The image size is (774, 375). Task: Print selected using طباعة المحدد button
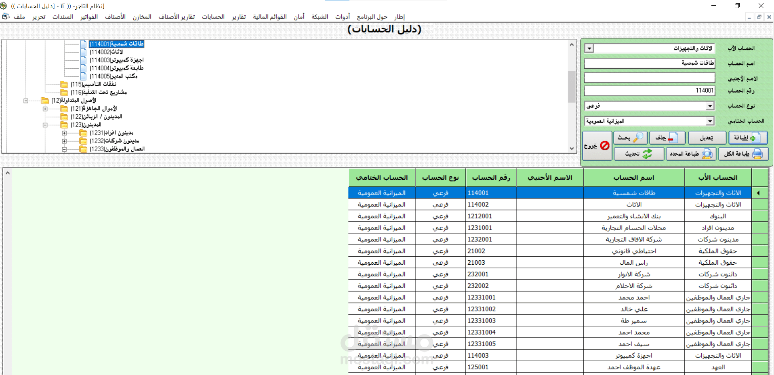coord(691,154)
